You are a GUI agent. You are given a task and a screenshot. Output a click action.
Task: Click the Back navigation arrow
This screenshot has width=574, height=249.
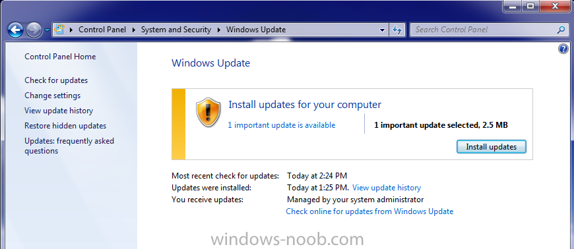coord(15,30)
